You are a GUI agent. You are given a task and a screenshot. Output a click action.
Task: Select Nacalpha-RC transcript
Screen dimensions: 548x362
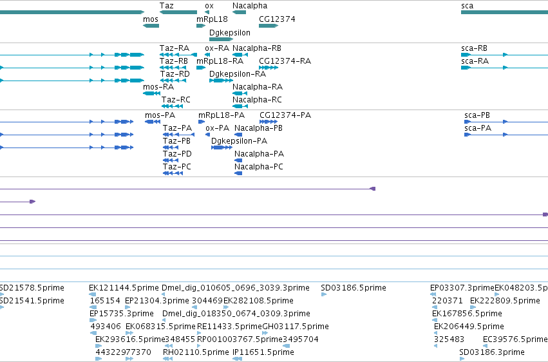tap(240, 106)
